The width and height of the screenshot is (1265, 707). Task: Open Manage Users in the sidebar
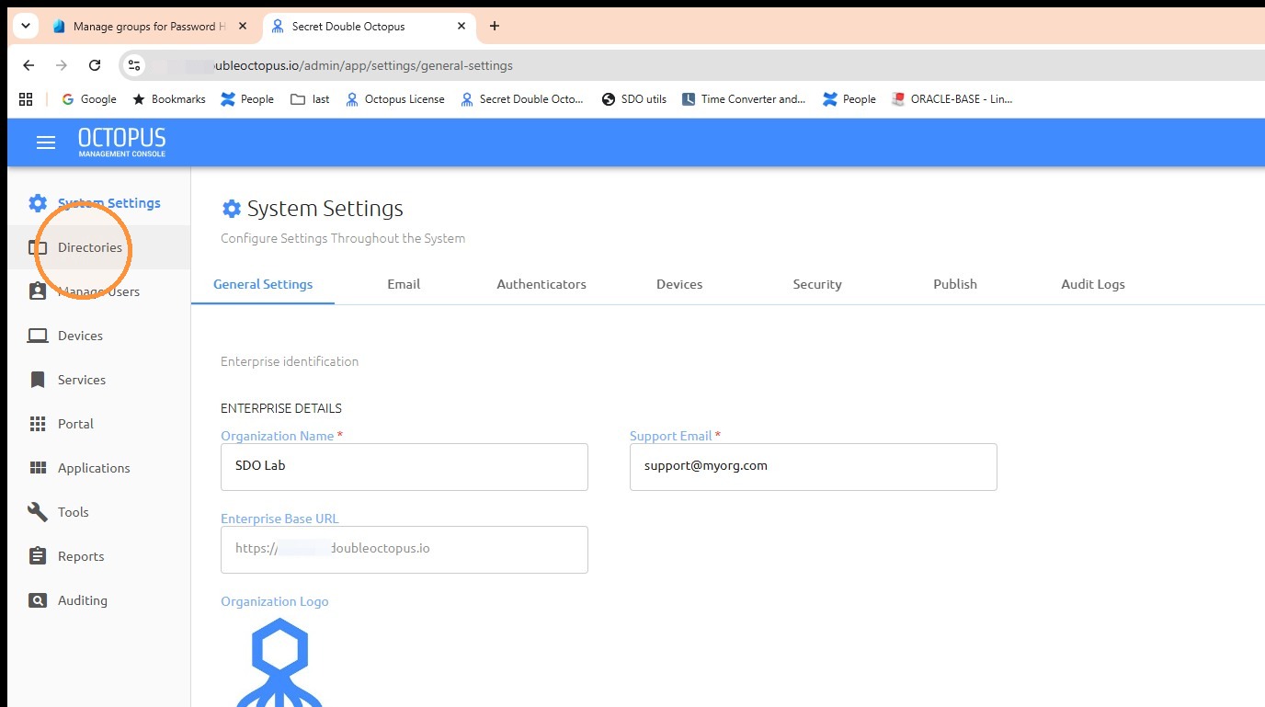[99, 291]
